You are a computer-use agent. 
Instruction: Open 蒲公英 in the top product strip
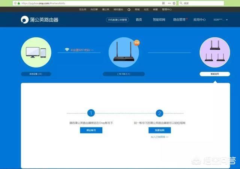click(x=106, y=9)
